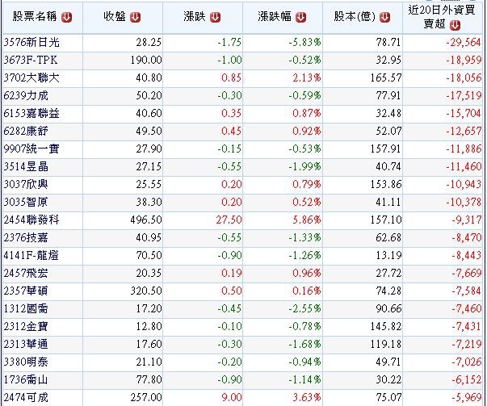Open stock 3702大聯大
The width and height of the screenshot is (487, 406).
[31, 77]
